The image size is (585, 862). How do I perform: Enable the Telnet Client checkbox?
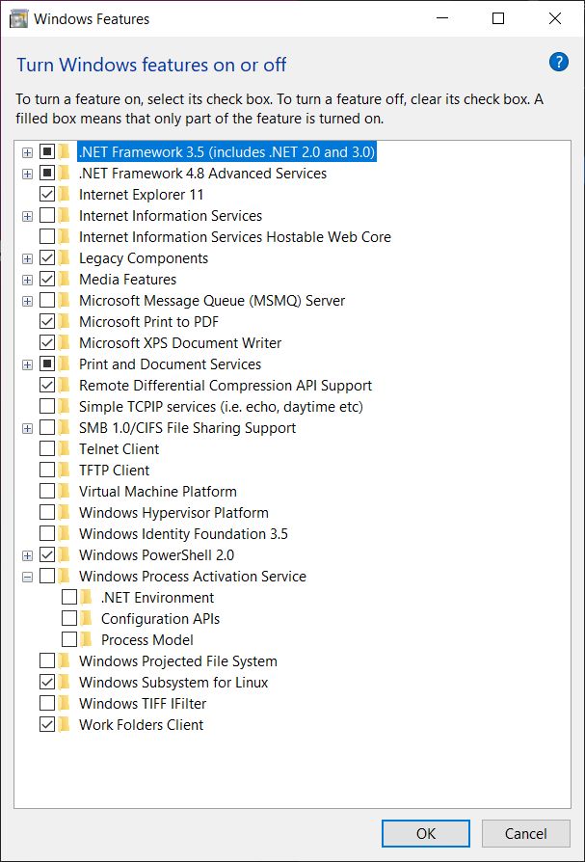(47, 449)
